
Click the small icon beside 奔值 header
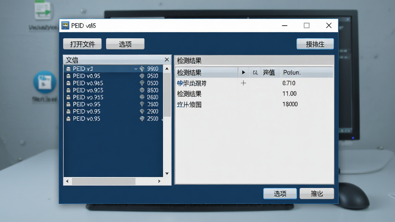pyautogui.click(x=255, y=72)
